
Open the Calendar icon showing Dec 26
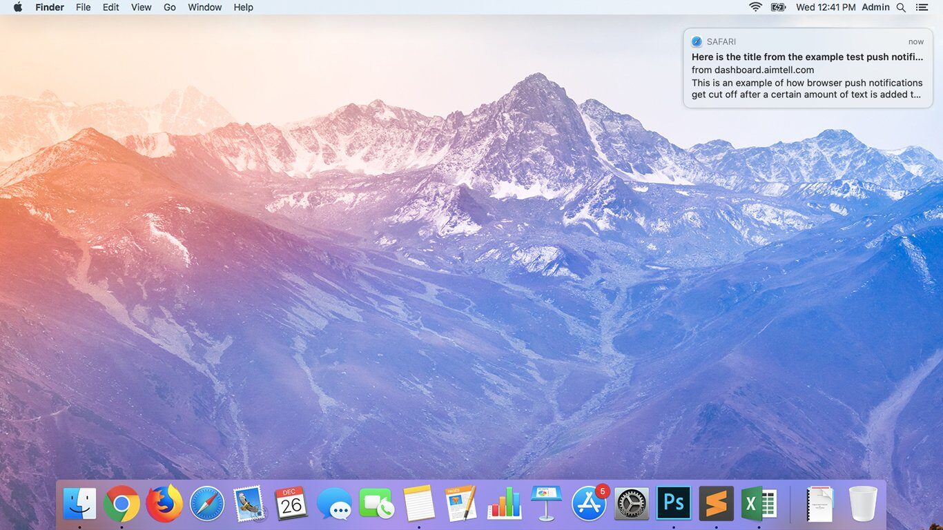coord(291,504)
